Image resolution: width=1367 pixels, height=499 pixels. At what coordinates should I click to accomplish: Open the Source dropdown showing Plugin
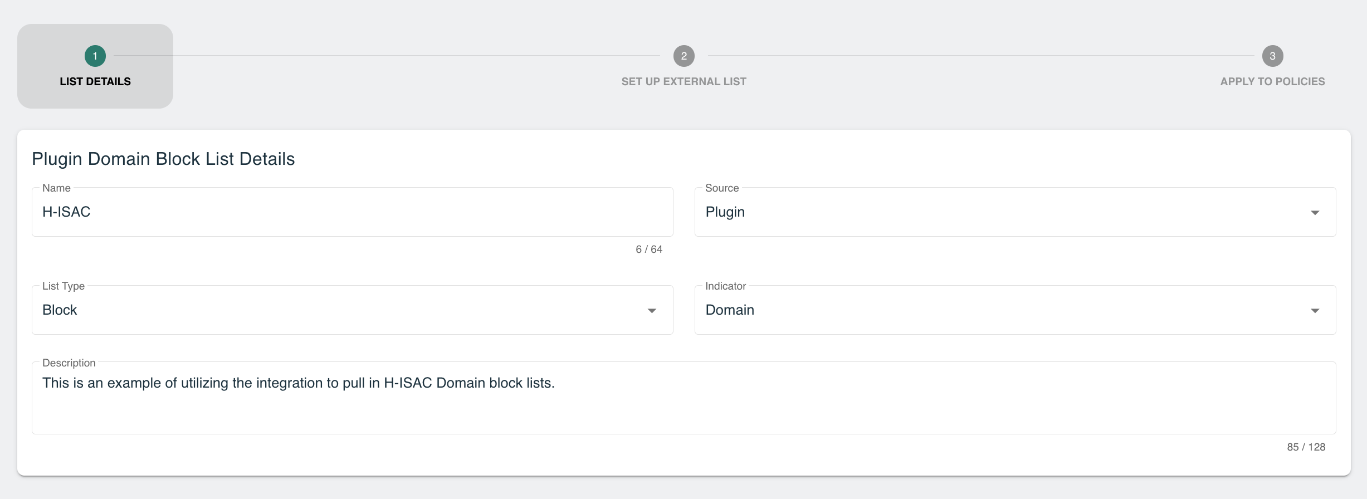1015,212
